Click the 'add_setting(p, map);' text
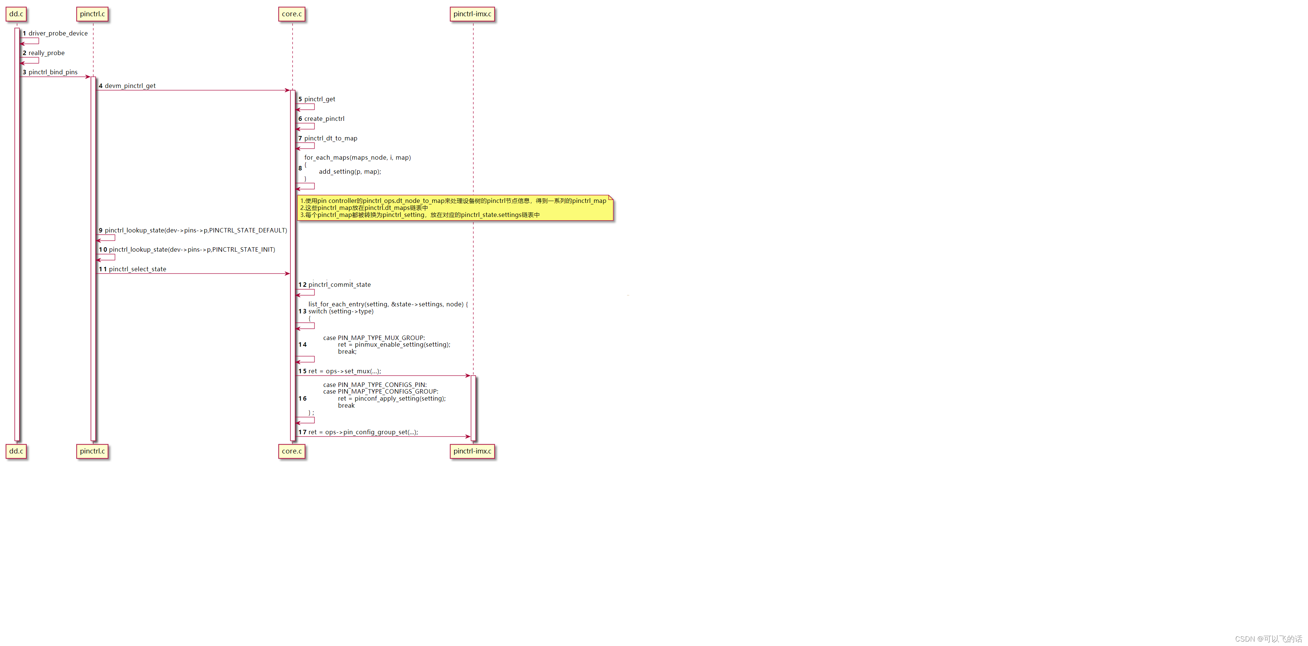The height and width of the screenshot is (646, 1308). click(350, 171)
